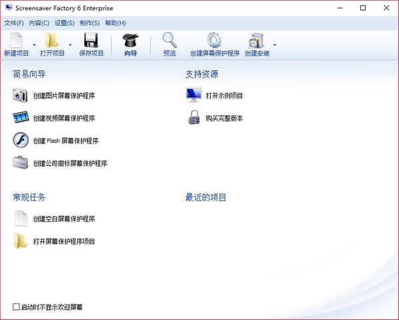This screenshot has height=320, width=399.
Task: Click 创建屏幕保护程序 gear icon in toolbar
Action: coord(214,40)
